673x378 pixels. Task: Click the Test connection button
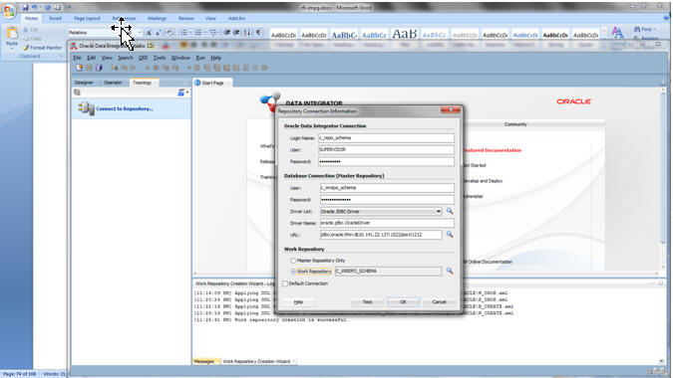click(367, 301)
